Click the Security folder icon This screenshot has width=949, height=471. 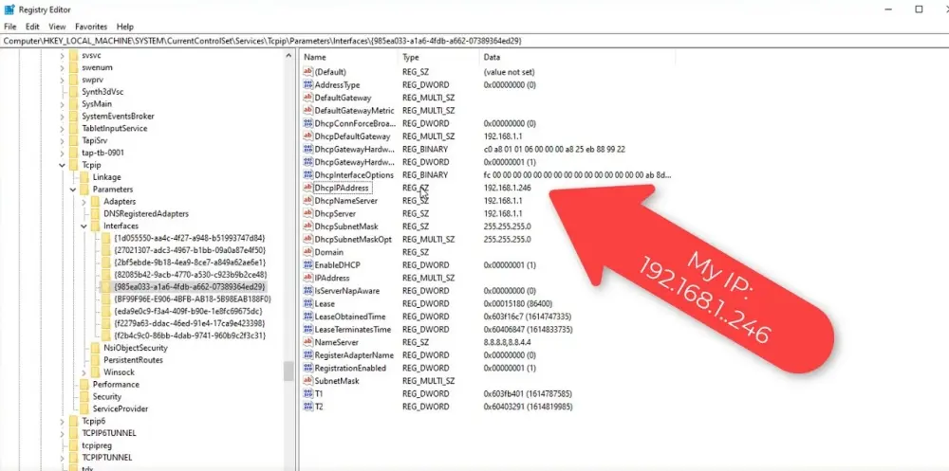tap(84, 397)
